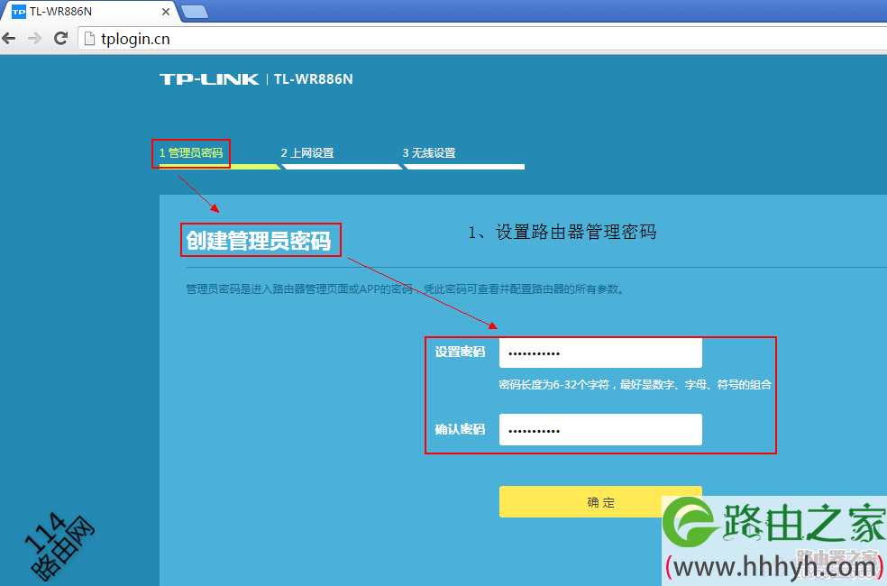Image resolution: width=887 pixels, height=586 pixels.
Task: Click the 管理员密码 description sentence
Action: (x=405, y=289)
